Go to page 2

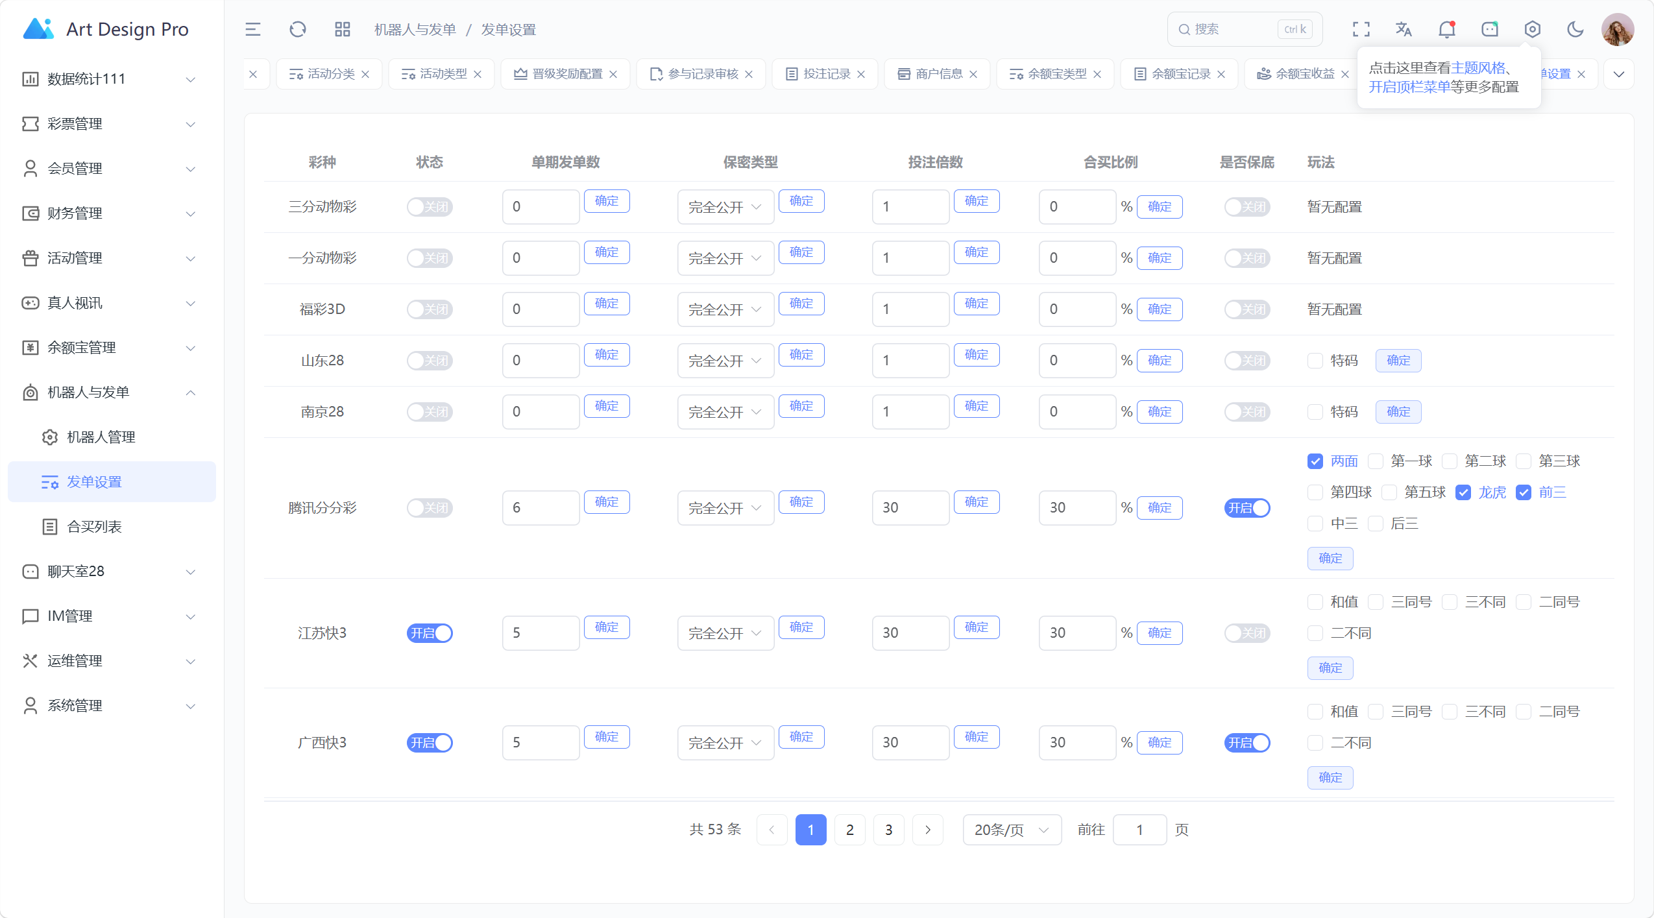(x=850, y=830)
